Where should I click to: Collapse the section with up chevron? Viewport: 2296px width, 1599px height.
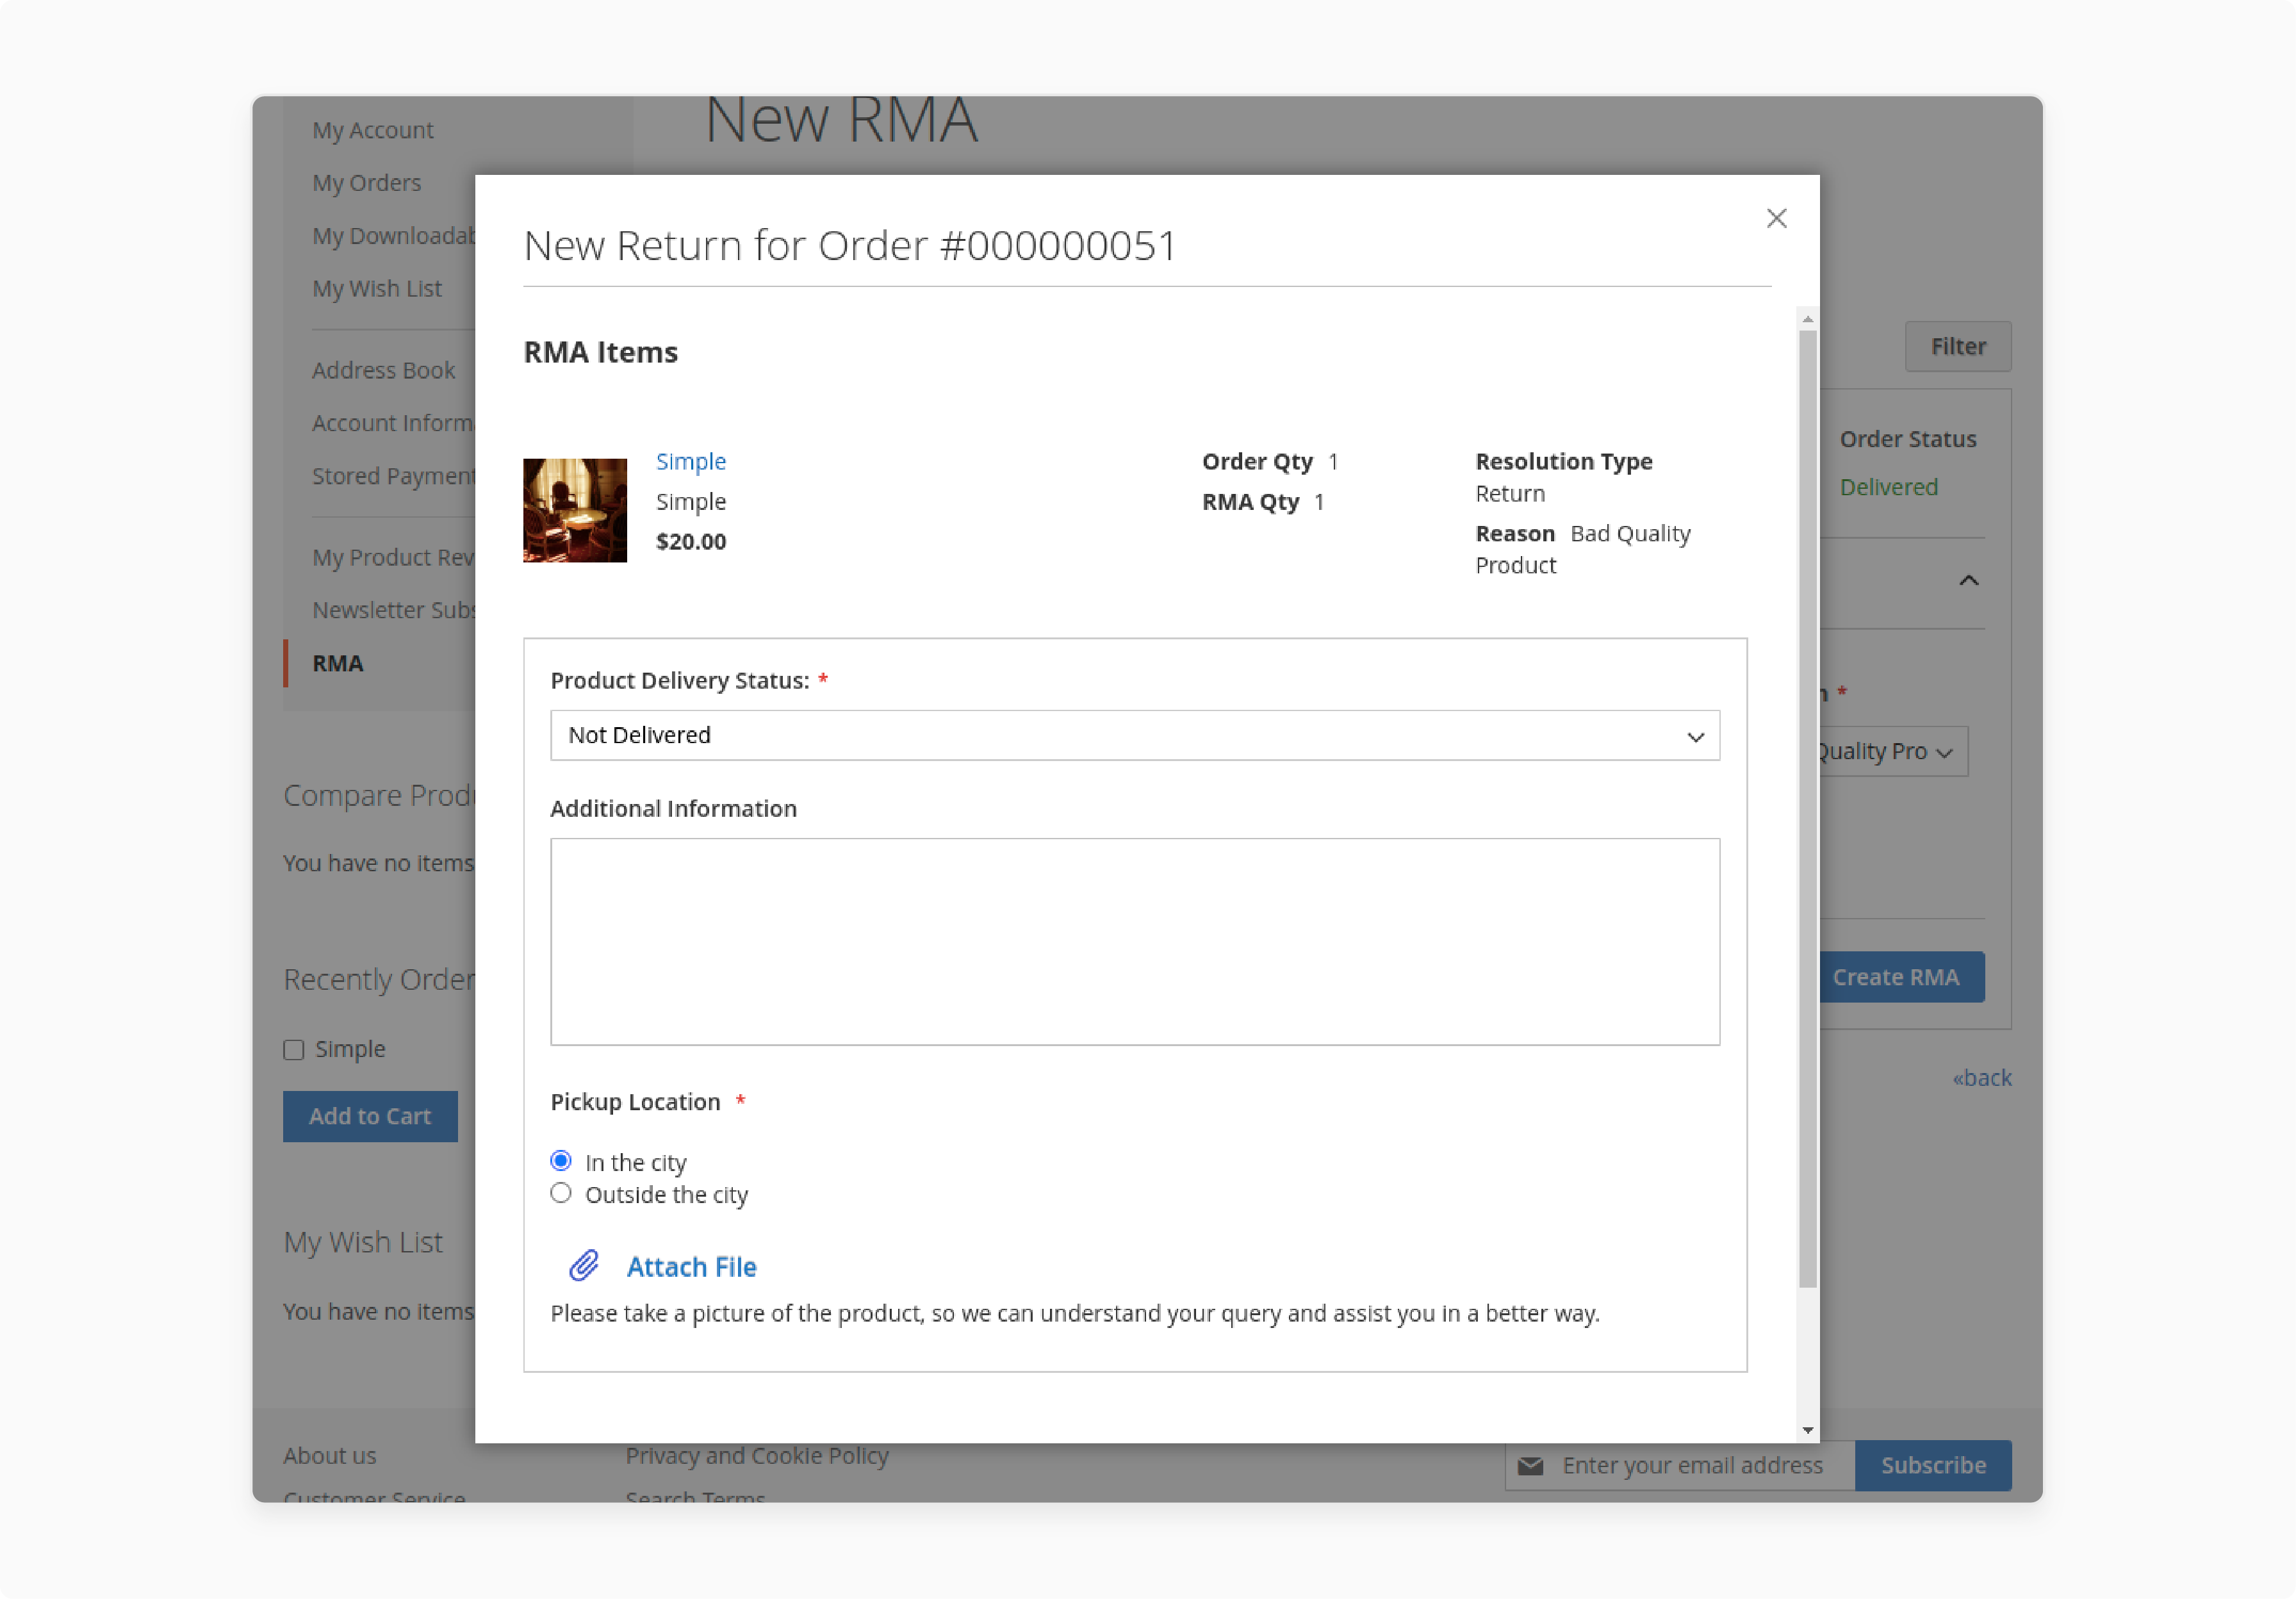(x=1968, y=581)
